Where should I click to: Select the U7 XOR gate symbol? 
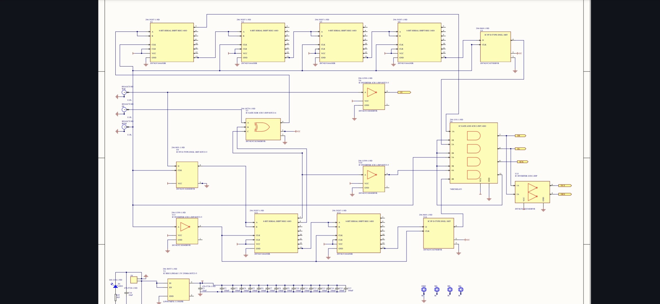click(262, 127)
